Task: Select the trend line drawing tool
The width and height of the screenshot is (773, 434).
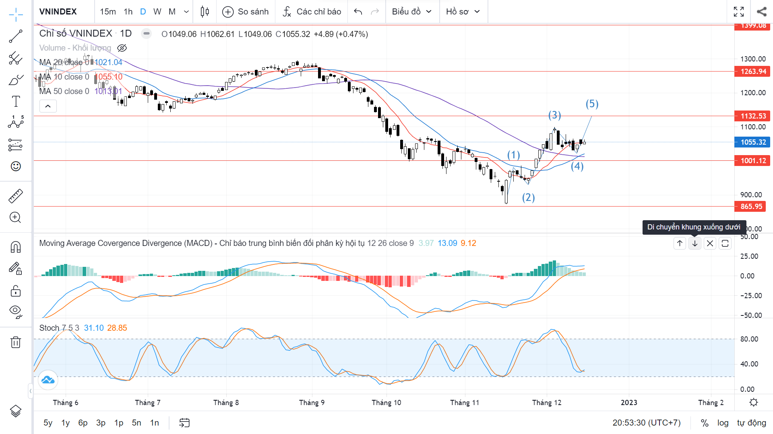Action: [16, 37]
